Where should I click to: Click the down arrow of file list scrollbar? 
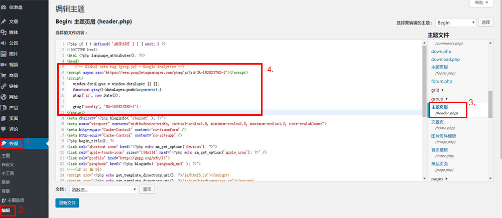point(490,179)
